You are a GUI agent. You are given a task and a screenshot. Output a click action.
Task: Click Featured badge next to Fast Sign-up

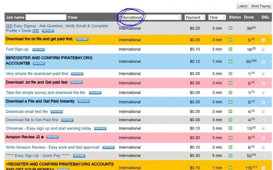coord(39,50)
